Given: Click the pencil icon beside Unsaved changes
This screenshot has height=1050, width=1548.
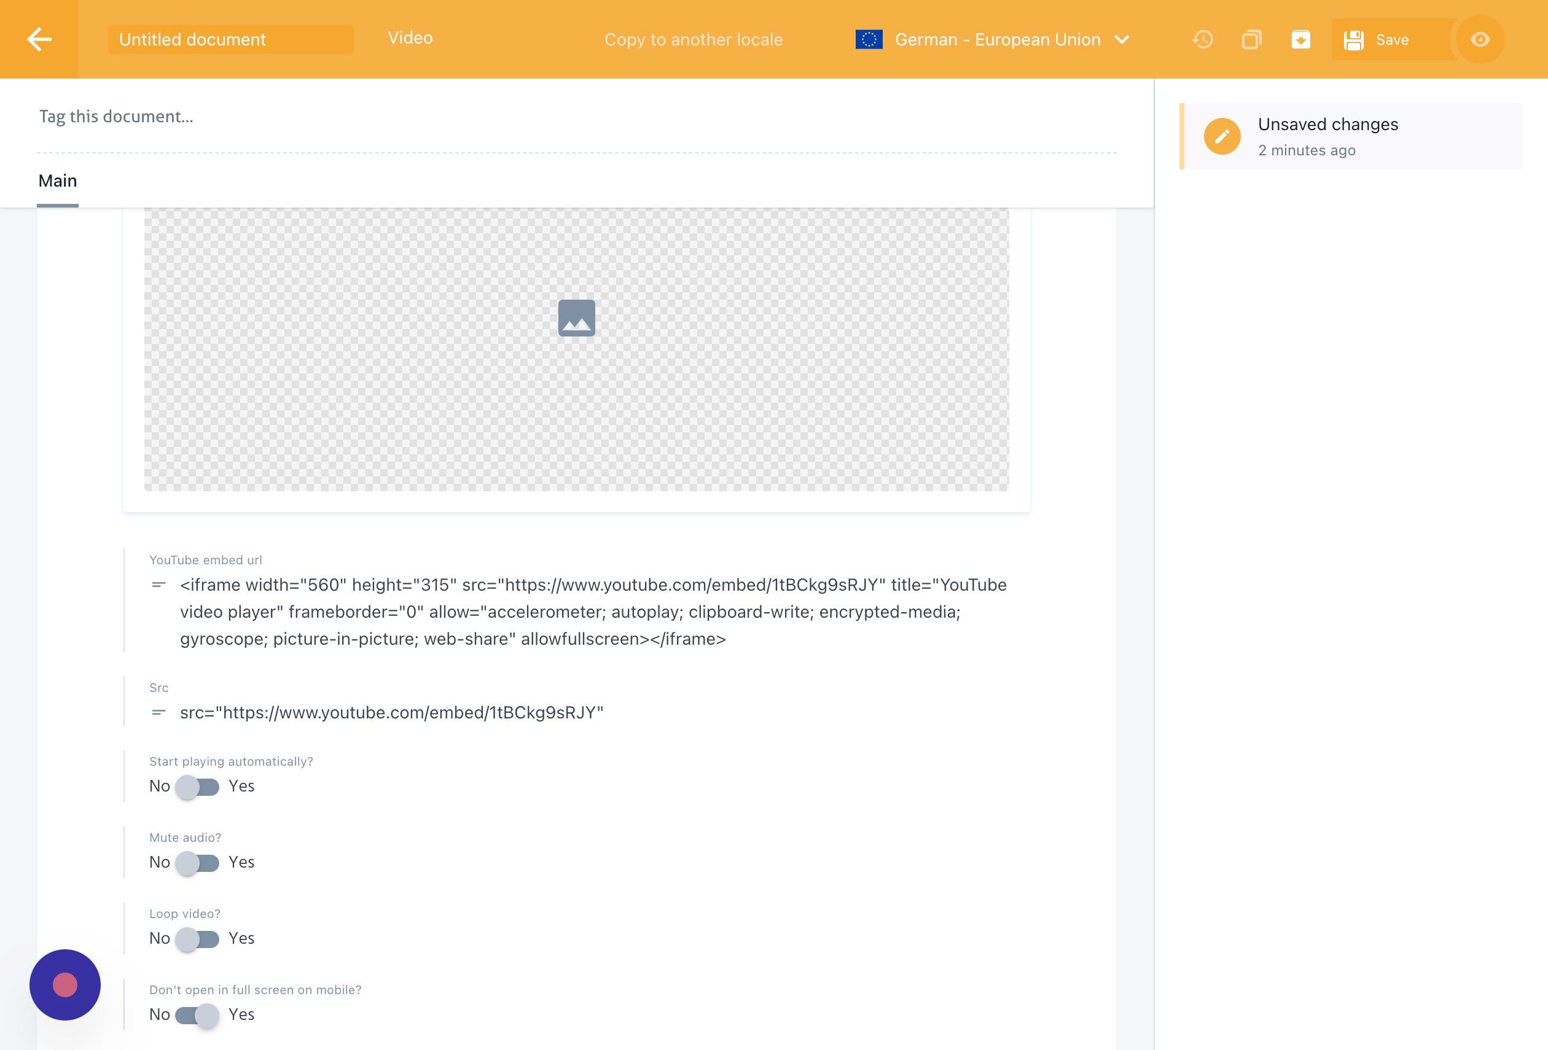Looking at the screenshot, I should 1222,136.
